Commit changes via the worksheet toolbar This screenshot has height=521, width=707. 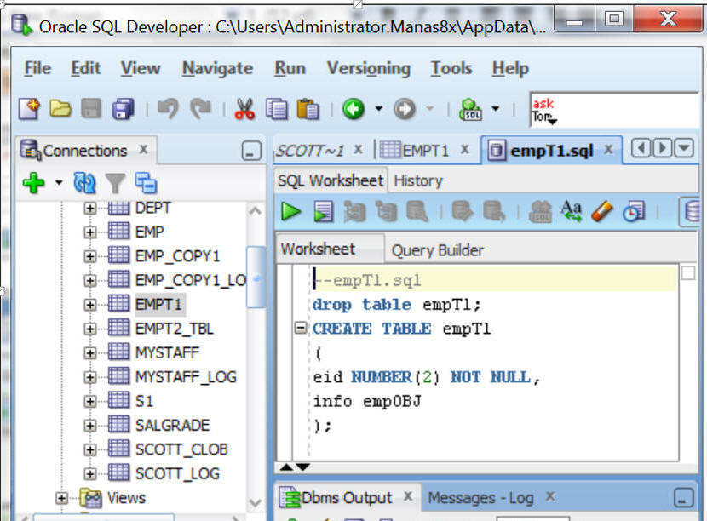click(x=463, y=211)
